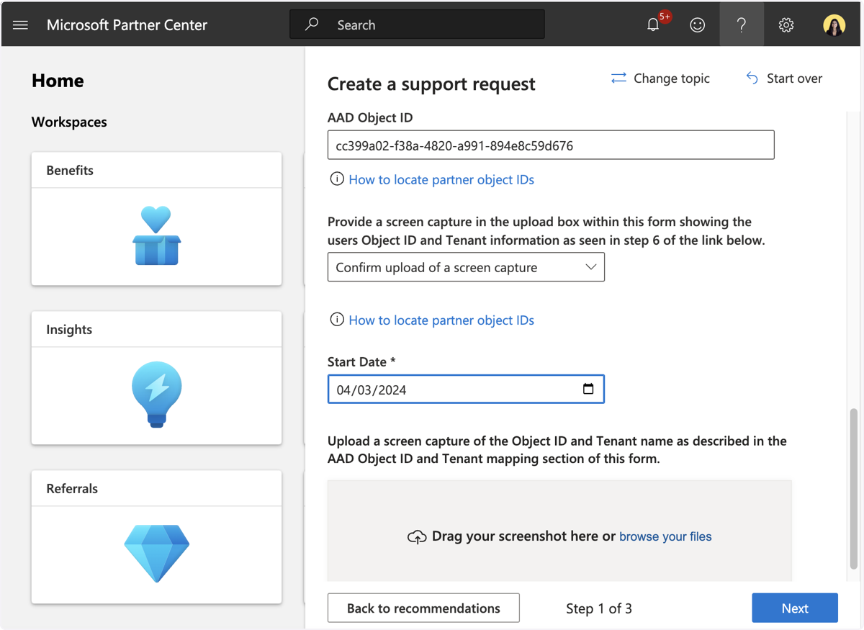864x630 pixels.
Task: Click the Next button
Action: [795, 608]
